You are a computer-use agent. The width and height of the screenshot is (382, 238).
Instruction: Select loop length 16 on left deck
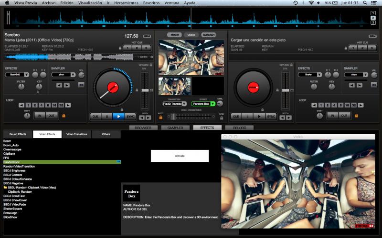point(54,105)
